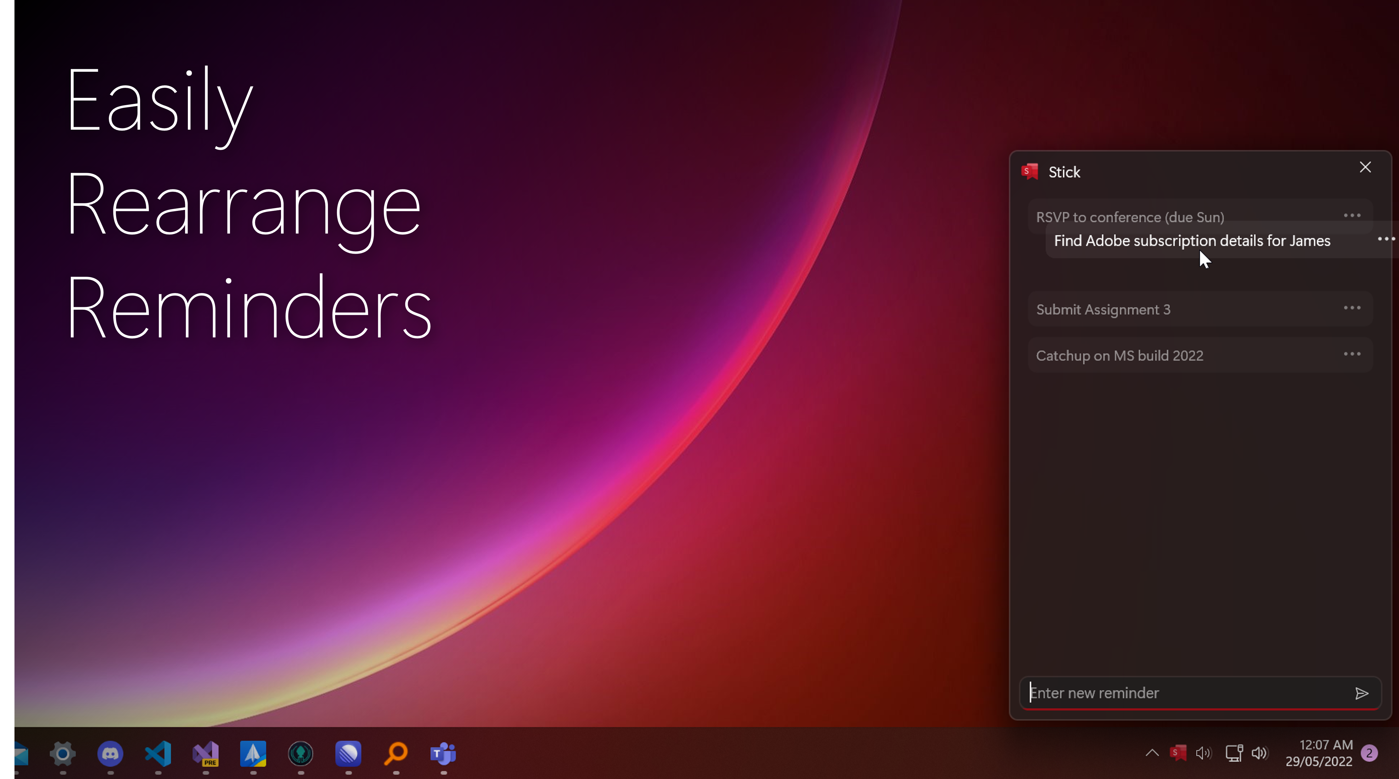This screenshot has width=1399, height=779.
Task: Open options for RSVP to conference reminder
Action: tap(1352, 216)
